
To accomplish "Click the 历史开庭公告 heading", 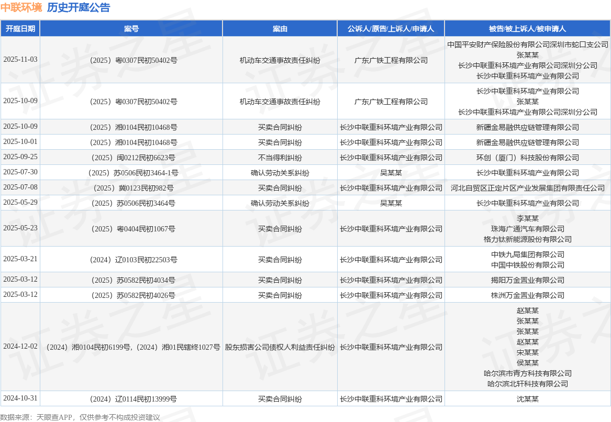I will [x=79, y=7].
